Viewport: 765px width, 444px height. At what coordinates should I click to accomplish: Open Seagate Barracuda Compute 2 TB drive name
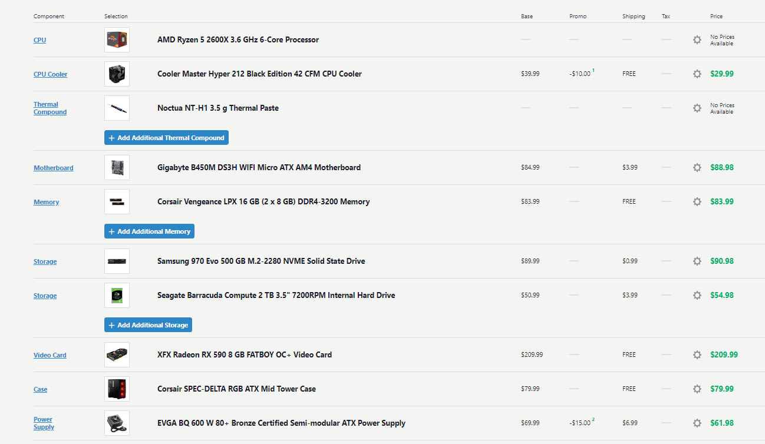pos(276,296)
